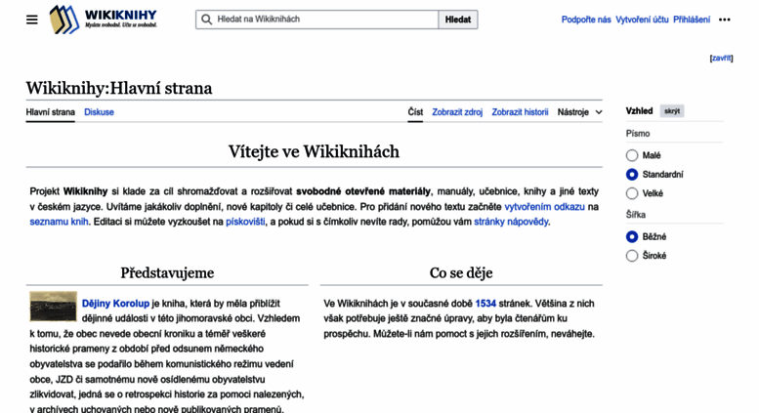Follow the seznamu knih link
Screen dimensions: 759x413
coord(59,222)
